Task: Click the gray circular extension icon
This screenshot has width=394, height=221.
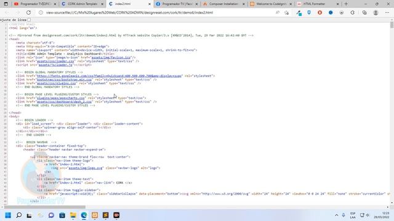Action: (342, 12)
